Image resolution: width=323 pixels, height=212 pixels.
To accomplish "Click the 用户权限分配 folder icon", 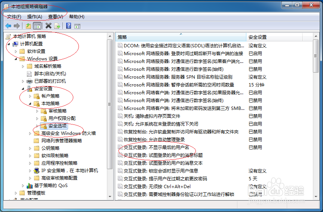I will coord(44,118).
